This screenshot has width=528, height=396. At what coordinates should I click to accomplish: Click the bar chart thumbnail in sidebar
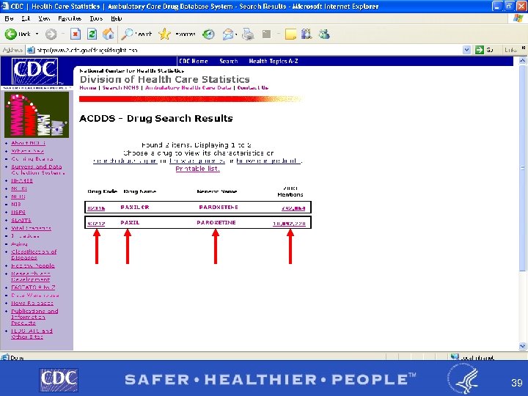(37, 115)
